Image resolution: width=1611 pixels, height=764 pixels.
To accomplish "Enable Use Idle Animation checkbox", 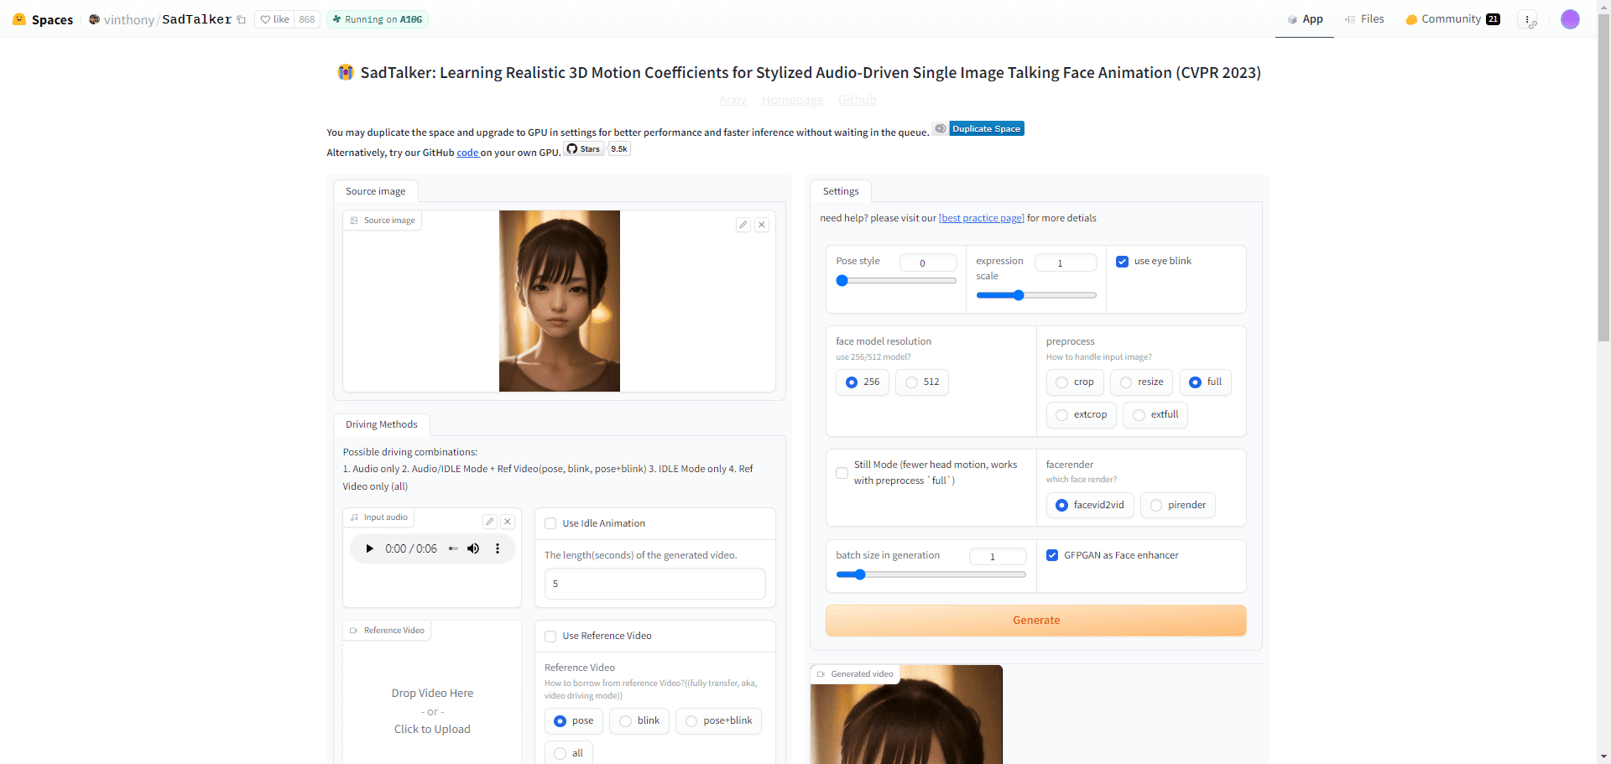I will pyautogui.click(x=550, y=523).
